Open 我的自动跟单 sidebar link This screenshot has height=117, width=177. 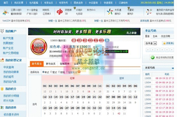[11, 72]
